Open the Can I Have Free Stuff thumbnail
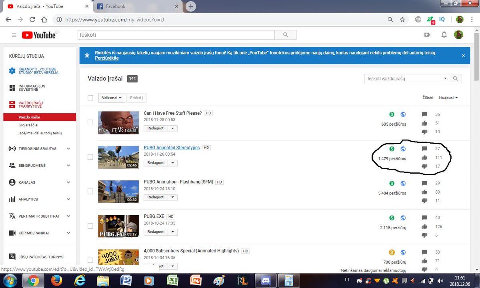 pyautogui.click(x=118, y=123)
